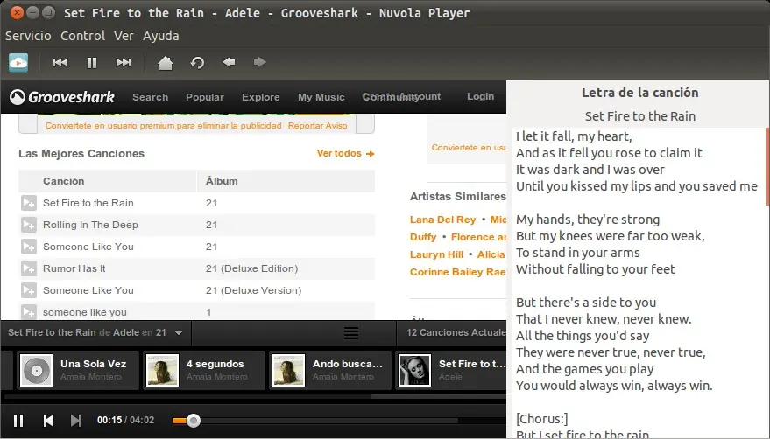This screenshot has width=770, height=439.
Task: Select Una Sola Vez album thumbnail
Action: click(36, 370)
